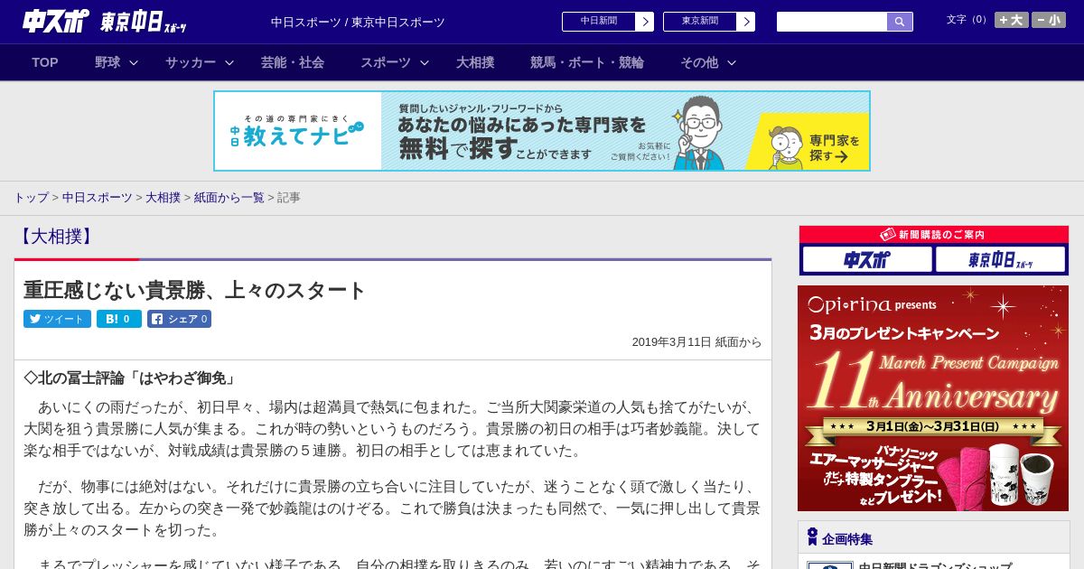This screenshot has width=1084, height=569.
Task: Go to トップ in breadcrumb
Action: (x=31, y=197)
